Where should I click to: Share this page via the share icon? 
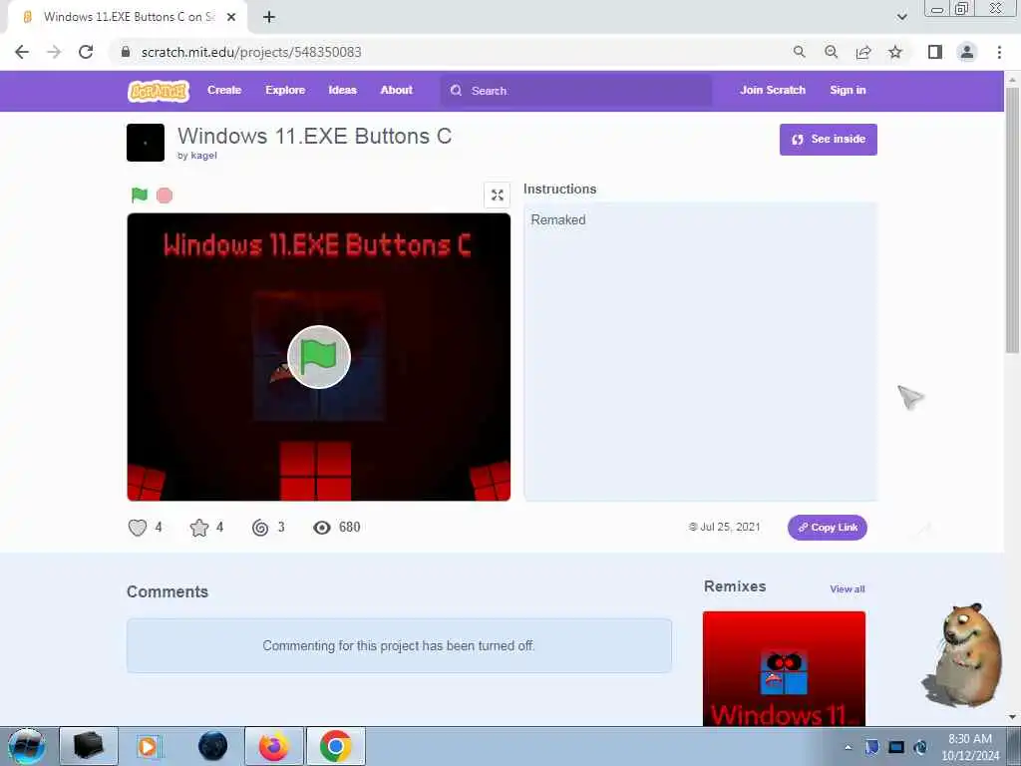pos(863,52)
